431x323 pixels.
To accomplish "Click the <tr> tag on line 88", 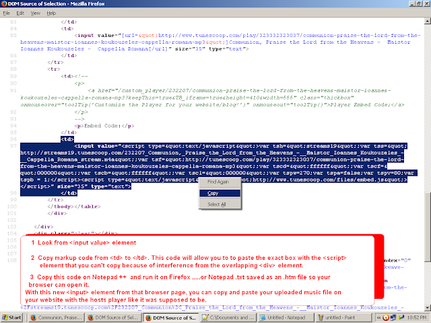I will [54, 69].
